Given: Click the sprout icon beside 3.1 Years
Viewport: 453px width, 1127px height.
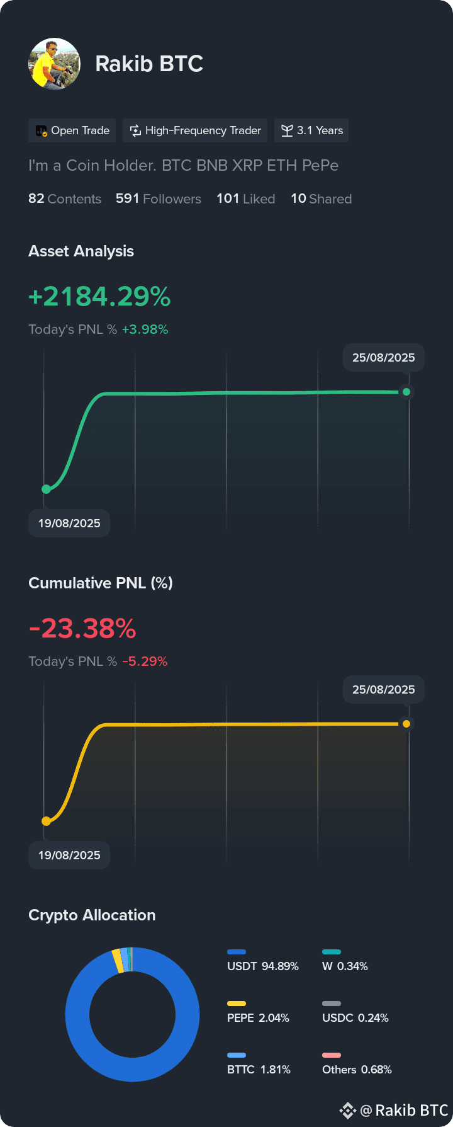Looking at the screenshot, I should 287,131.
